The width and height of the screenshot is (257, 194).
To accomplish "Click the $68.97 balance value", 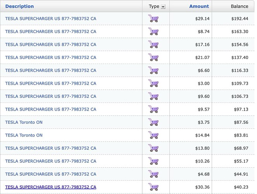I will (x=241, y=148).
